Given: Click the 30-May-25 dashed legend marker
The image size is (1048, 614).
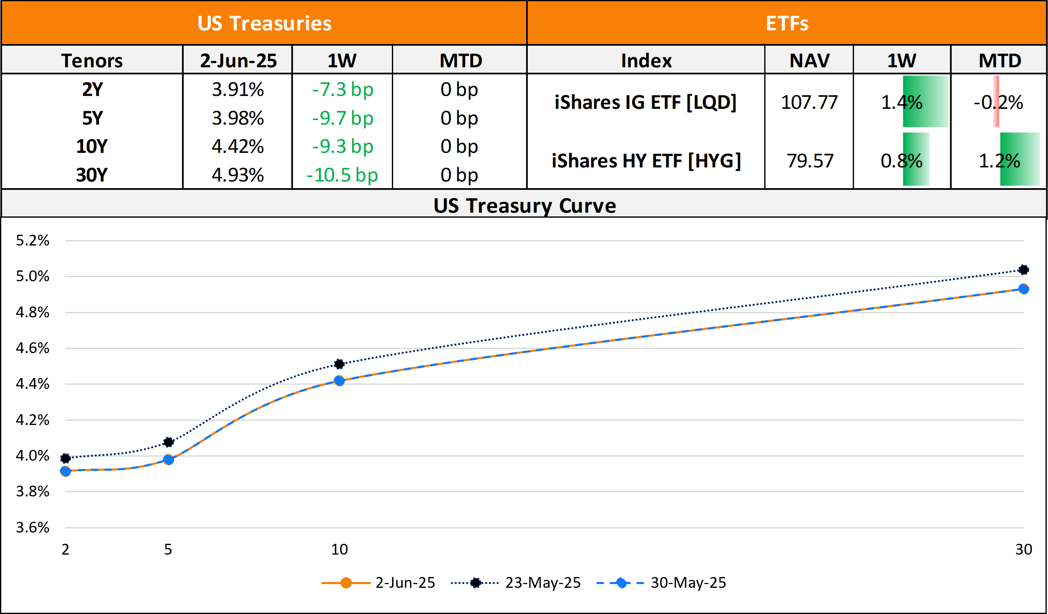Looking at the screenshot, I should point(621,583).
